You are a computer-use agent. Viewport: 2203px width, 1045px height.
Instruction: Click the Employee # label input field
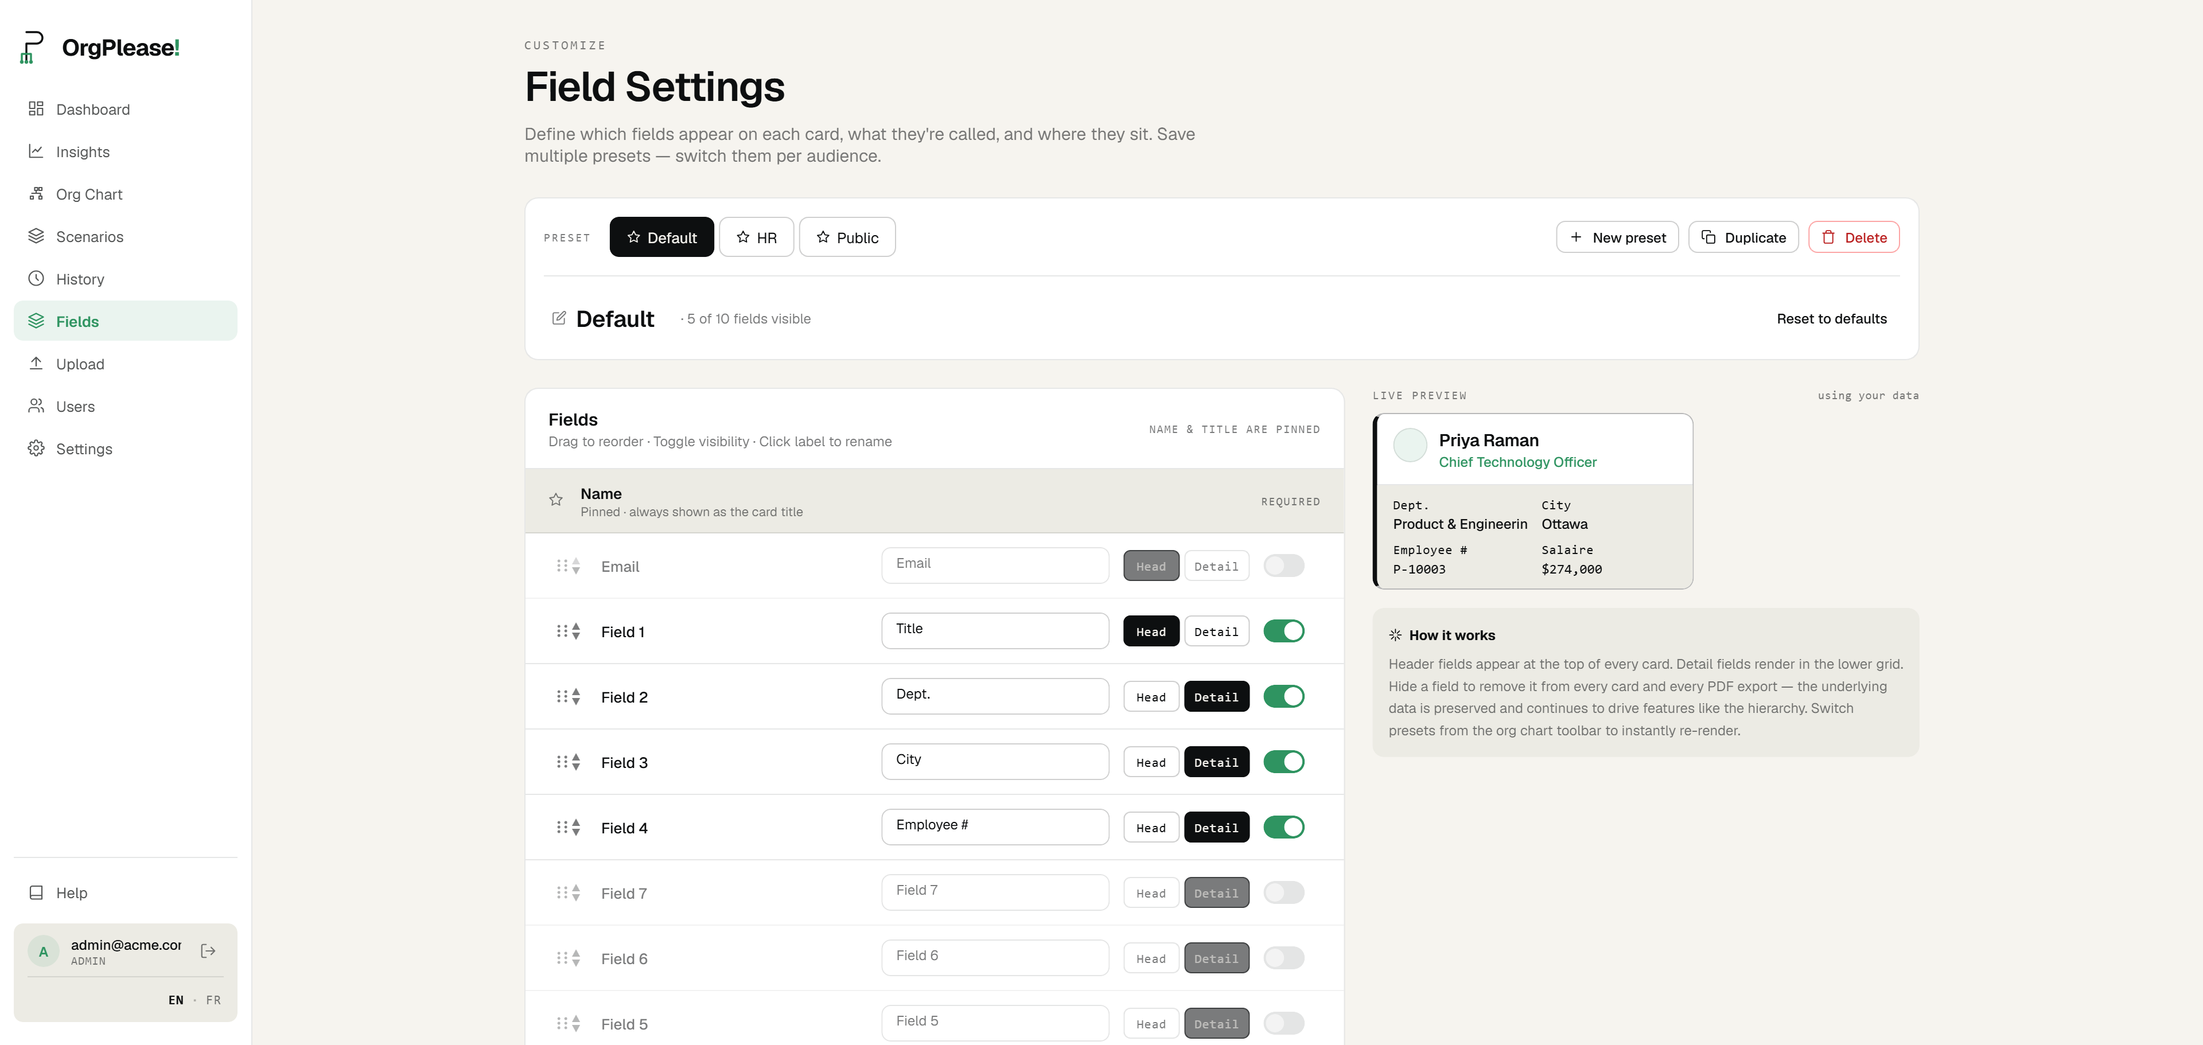pos(995,827)
